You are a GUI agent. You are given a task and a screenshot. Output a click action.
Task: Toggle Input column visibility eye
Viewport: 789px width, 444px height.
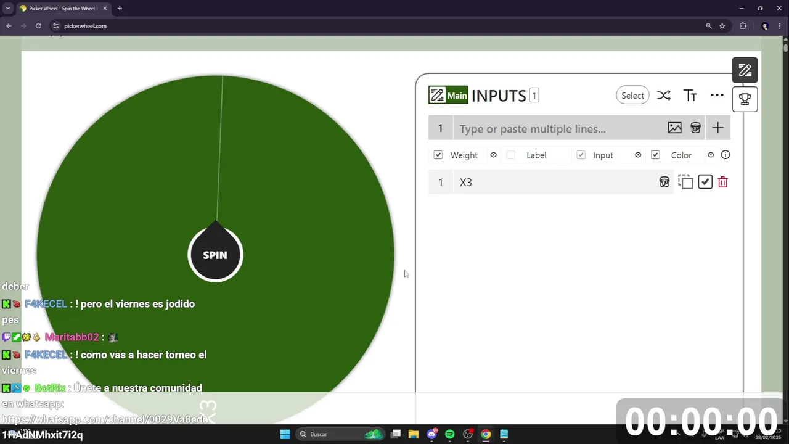[638, 155]
